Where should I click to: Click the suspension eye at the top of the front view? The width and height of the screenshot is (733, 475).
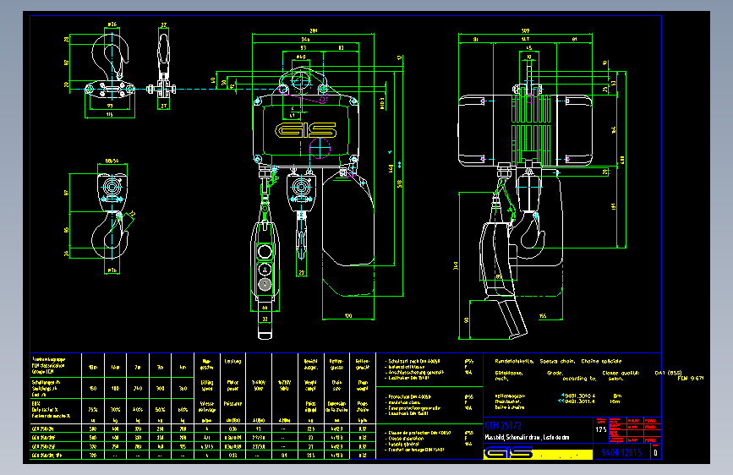click(x=301, y=79)
